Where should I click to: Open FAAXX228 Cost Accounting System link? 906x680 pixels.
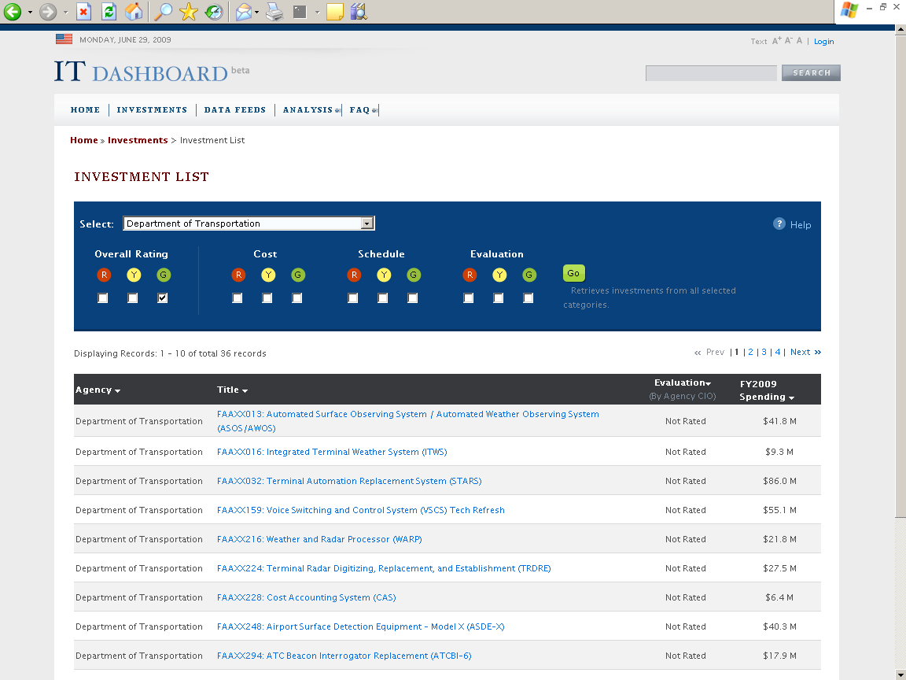click(306, 597)
